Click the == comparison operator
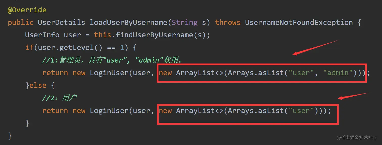 (x=111, y=48)
